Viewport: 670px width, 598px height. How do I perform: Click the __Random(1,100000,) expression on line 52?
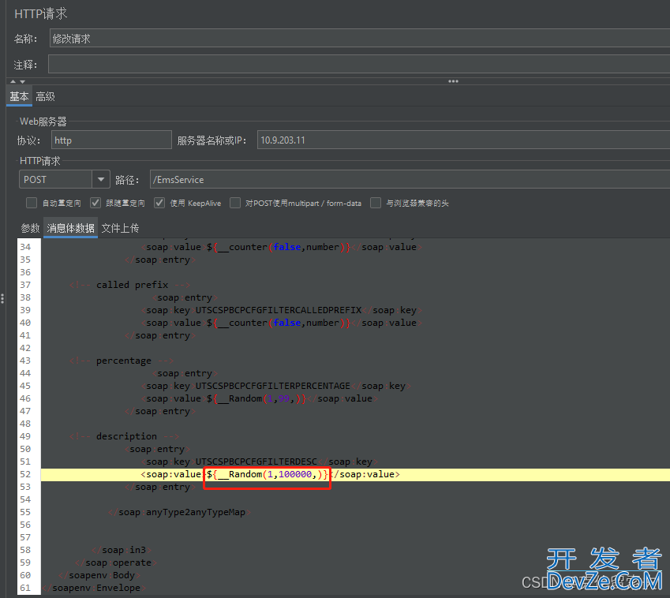[x=268, y=474]
